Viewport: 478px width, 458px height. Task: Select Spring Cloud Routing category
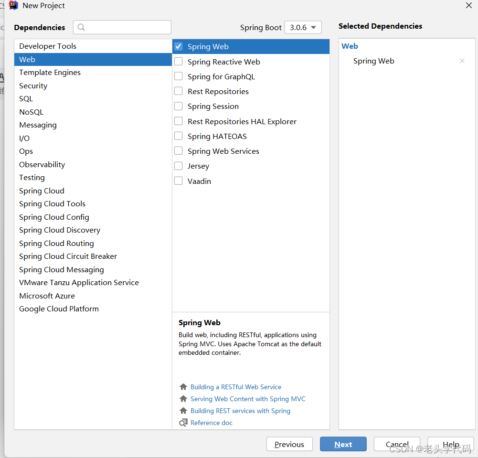tap(93, 243)
